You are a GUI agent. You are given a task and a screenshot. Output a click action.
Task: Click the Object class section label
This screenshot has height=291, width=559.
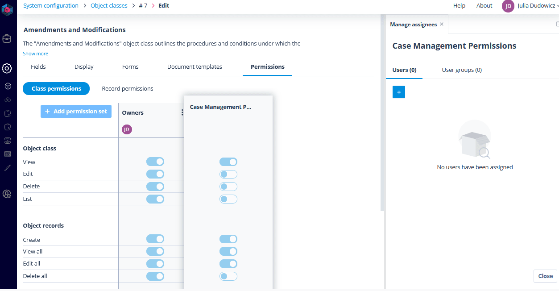(x=40, y=149)
